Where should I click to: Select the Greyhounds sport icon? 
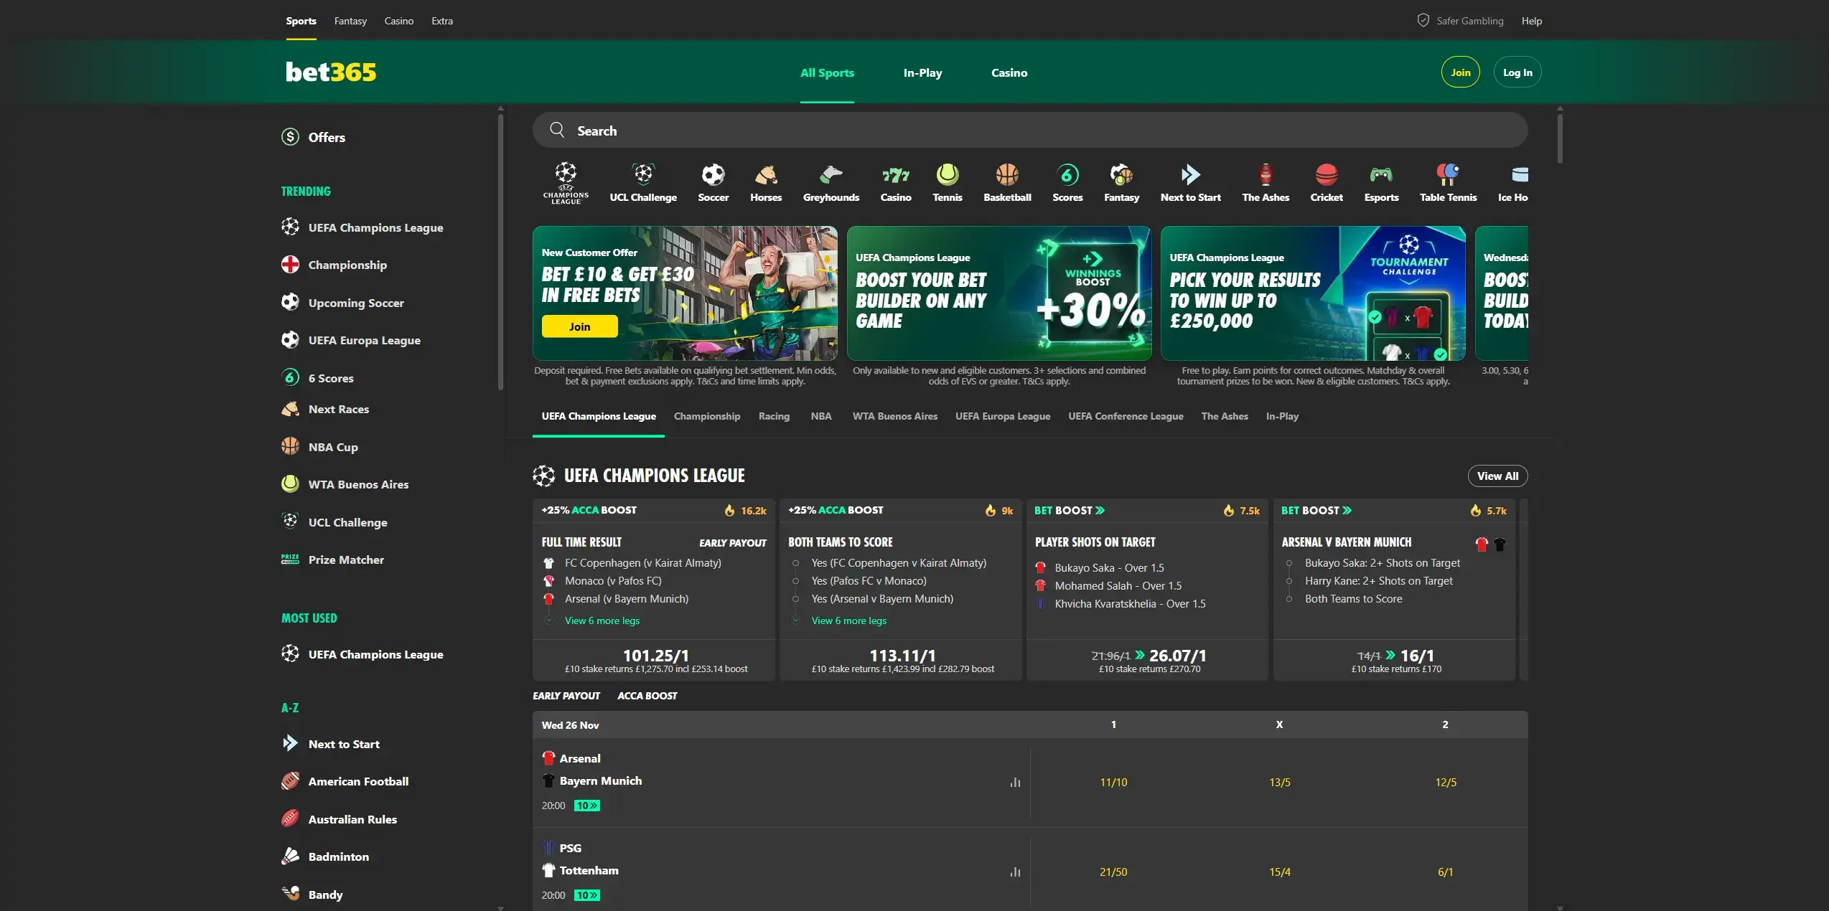(831, 181)
